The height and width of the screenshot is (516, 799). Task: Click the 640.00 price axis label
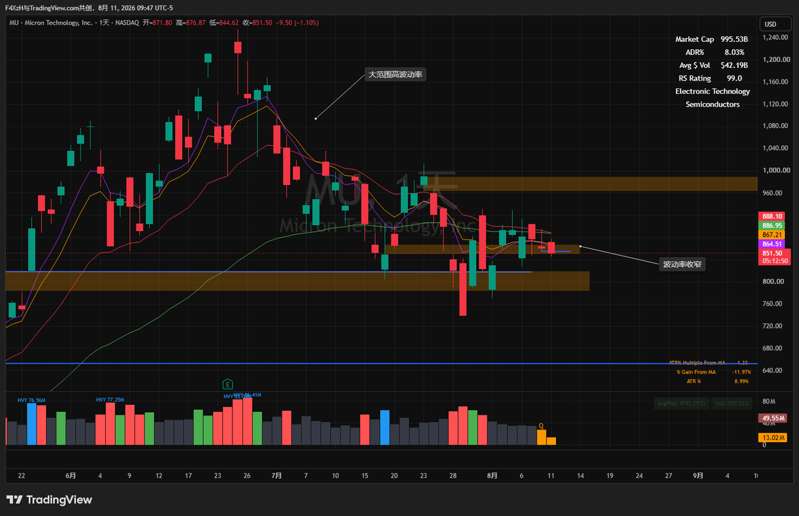click(773, 370)
